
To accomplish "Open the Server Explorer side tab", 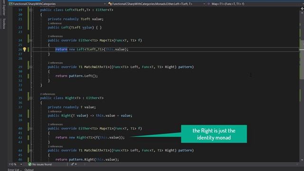I will [x=4, y=8].
